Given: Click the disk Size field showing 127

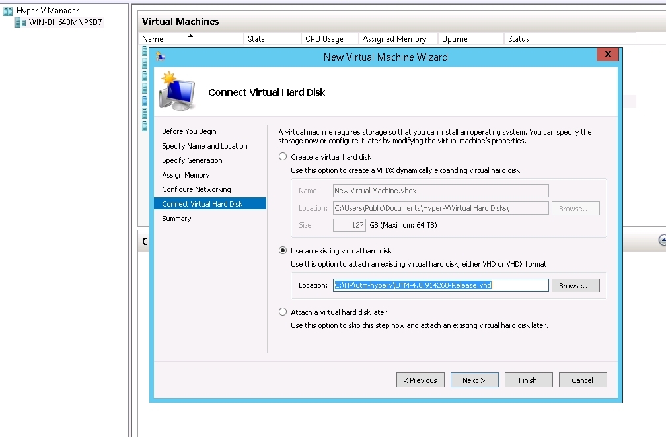Looking at the screenshot, I should pos(349,225).
